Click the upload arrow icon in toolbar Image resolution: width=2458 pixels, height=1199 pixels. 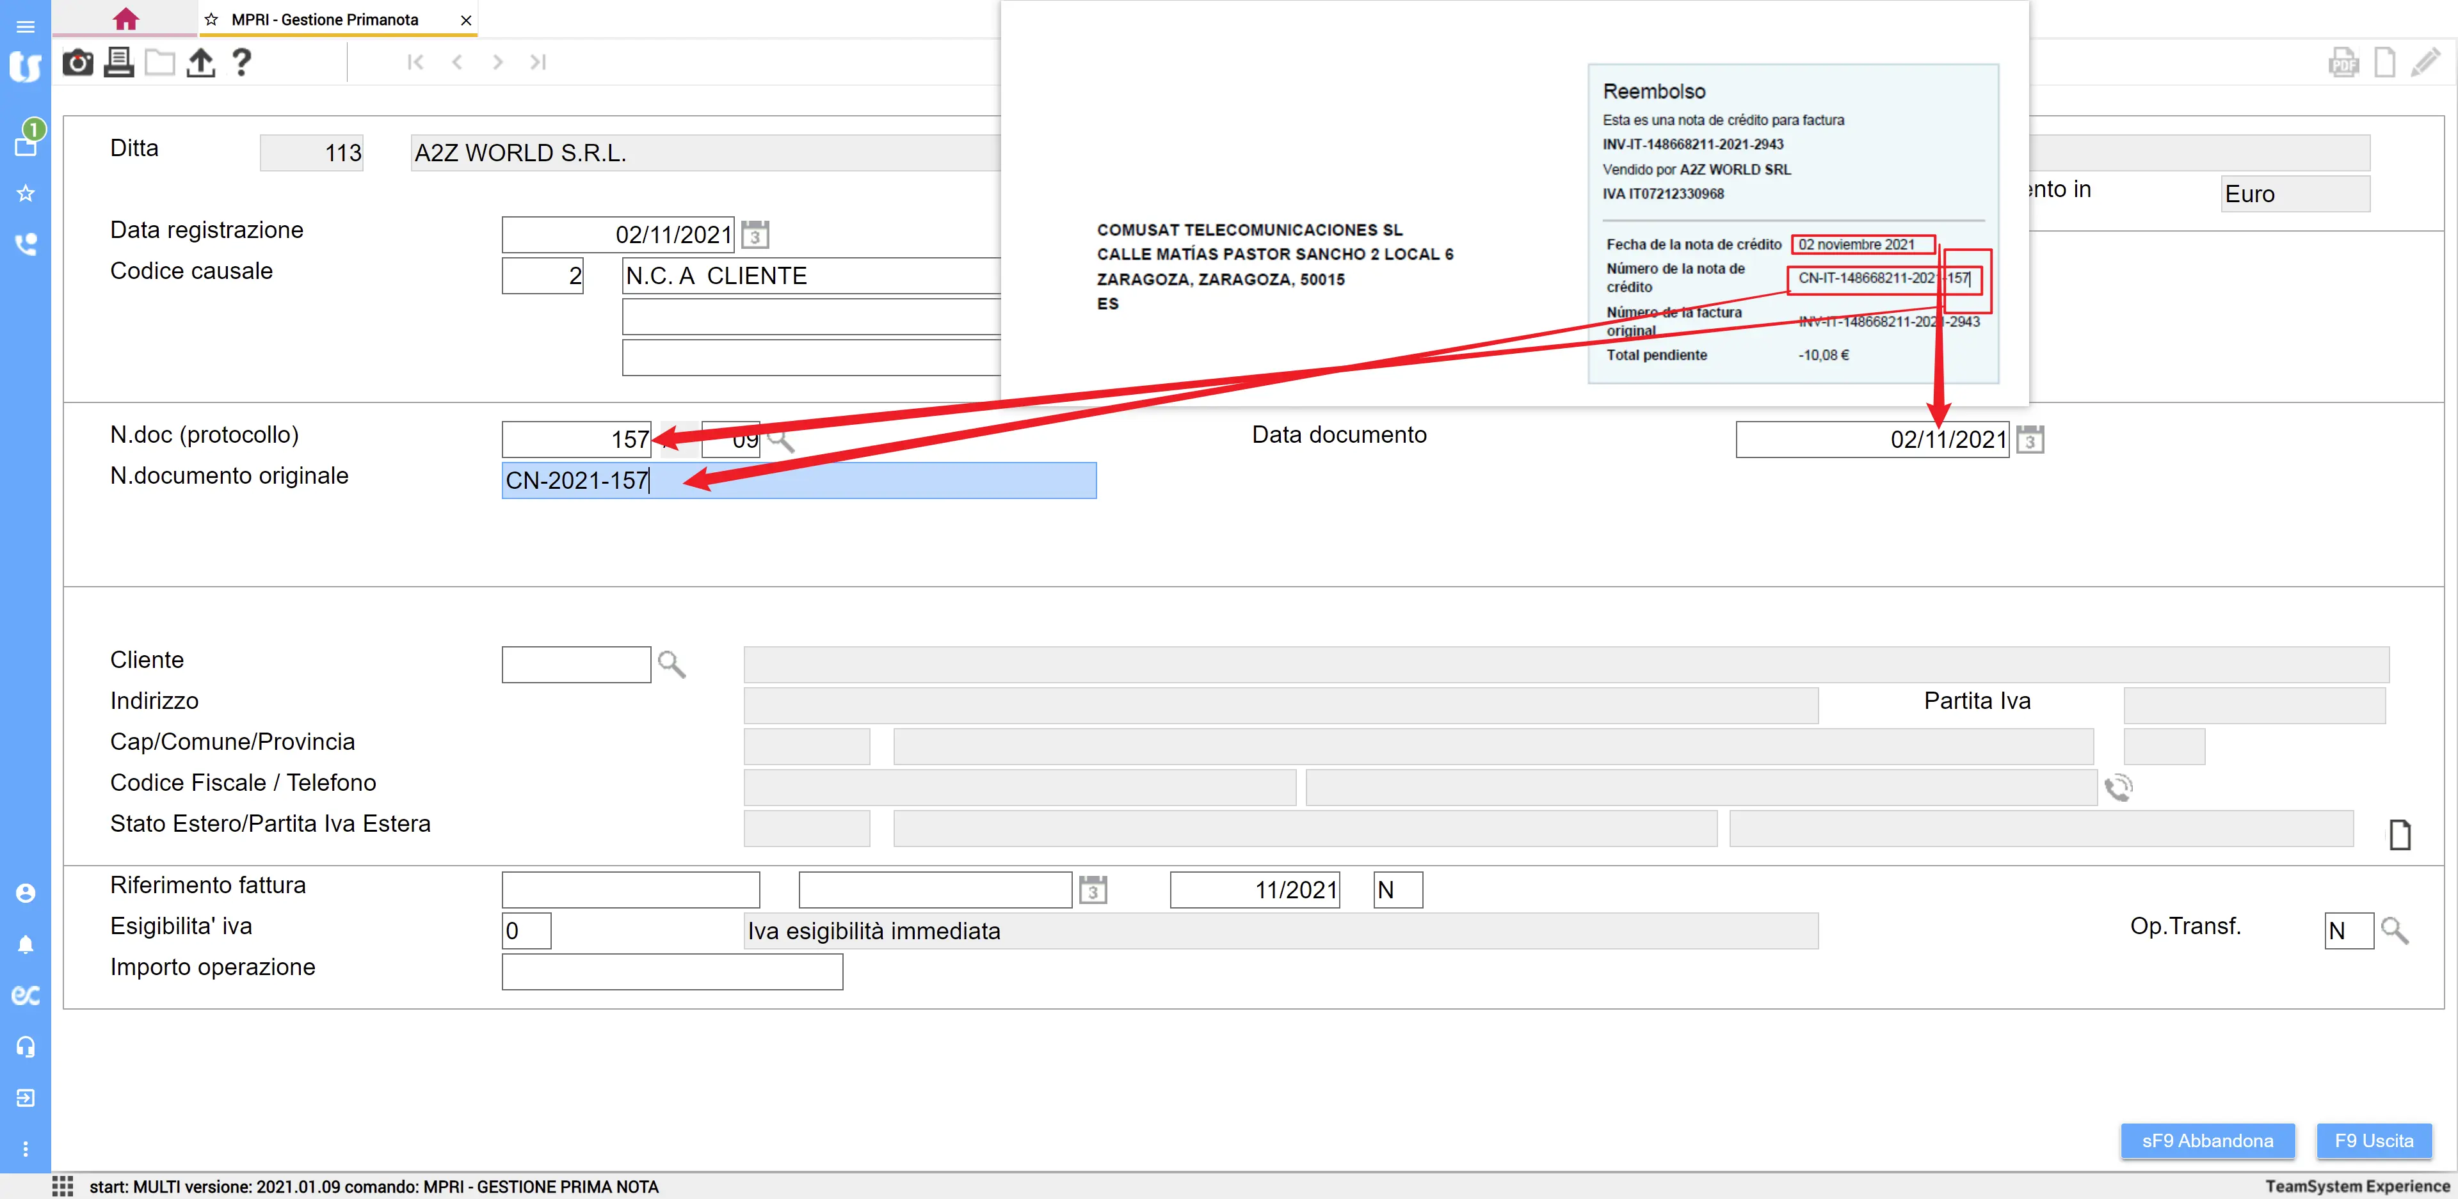pyautogui.click(x=200, y=63)
